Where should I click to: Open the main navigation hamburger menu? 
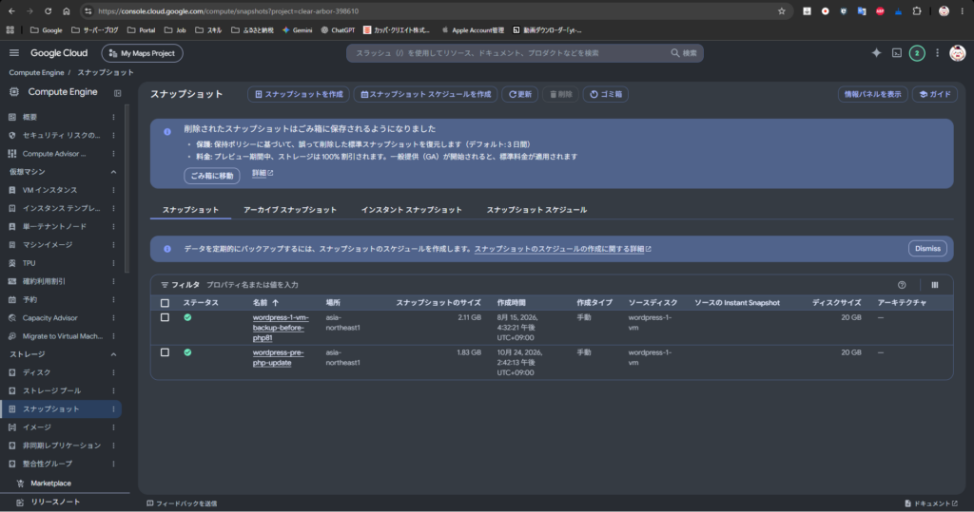(14, 53)
